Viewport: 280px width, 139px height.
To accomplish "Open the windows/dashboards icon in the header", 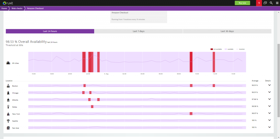I will (265, 3).
